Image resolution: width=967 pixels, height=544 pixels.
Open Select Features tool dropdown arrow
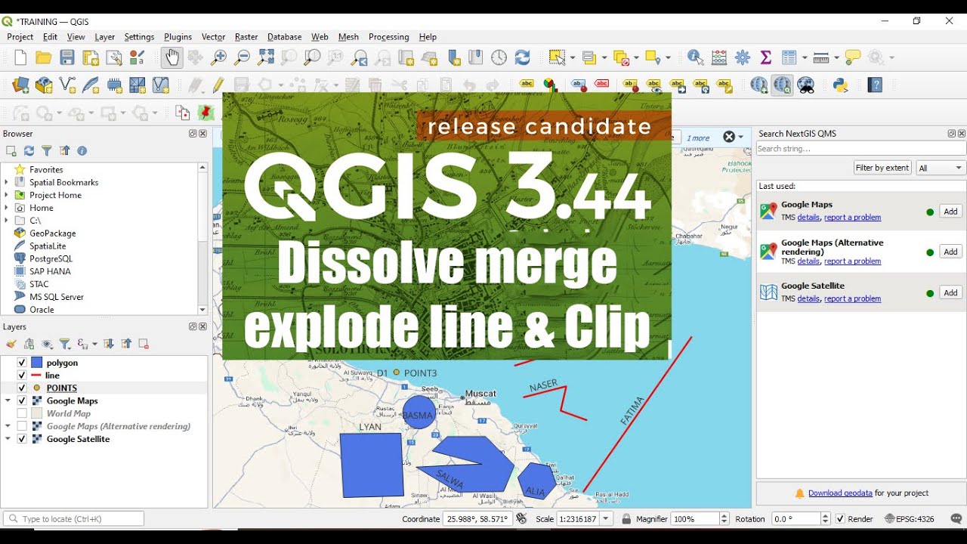[x=572, y=57]
